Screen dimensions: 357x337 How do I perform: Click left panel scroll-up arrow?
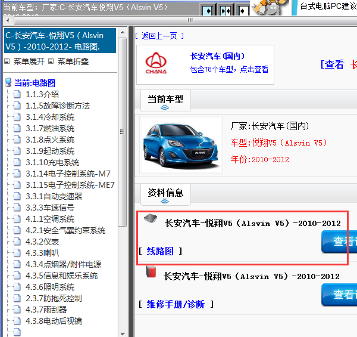coord(123,32)
